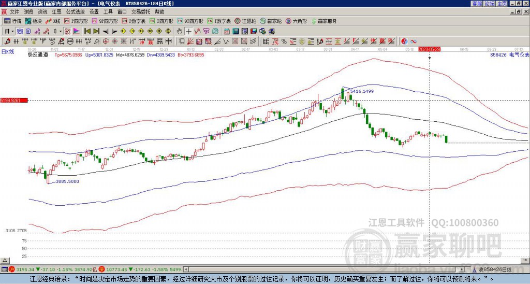Open the 工具 menu

tap(108, 12)
